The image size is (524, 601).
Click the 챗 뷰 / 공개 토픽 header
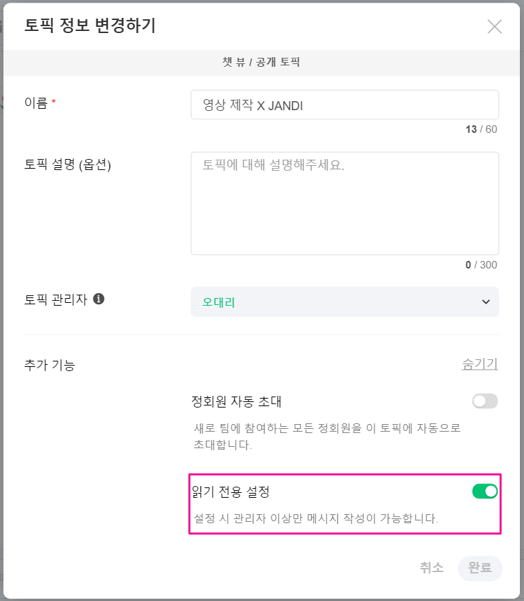coord(261,63)
